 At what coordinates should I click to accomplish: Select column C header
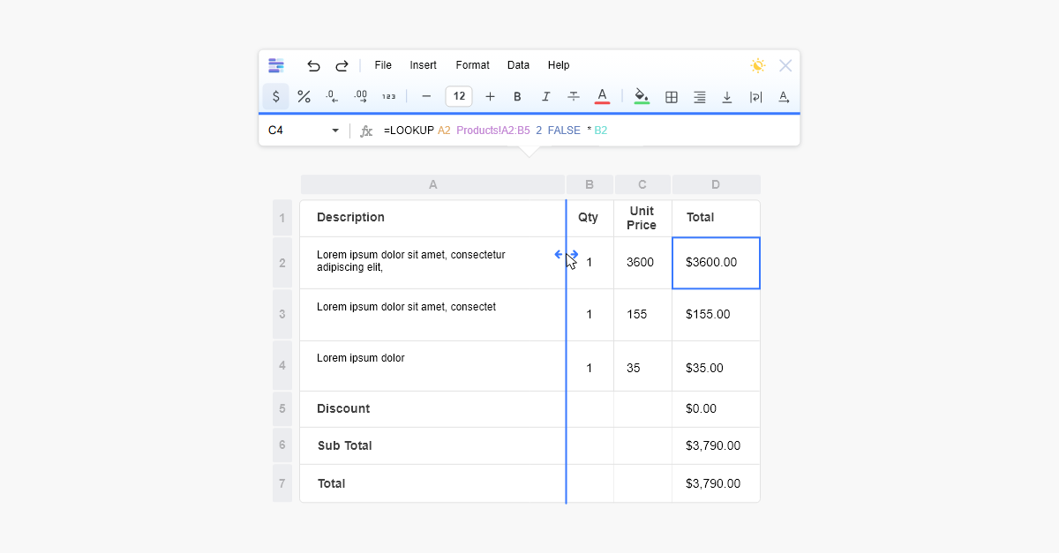point(642,184)
